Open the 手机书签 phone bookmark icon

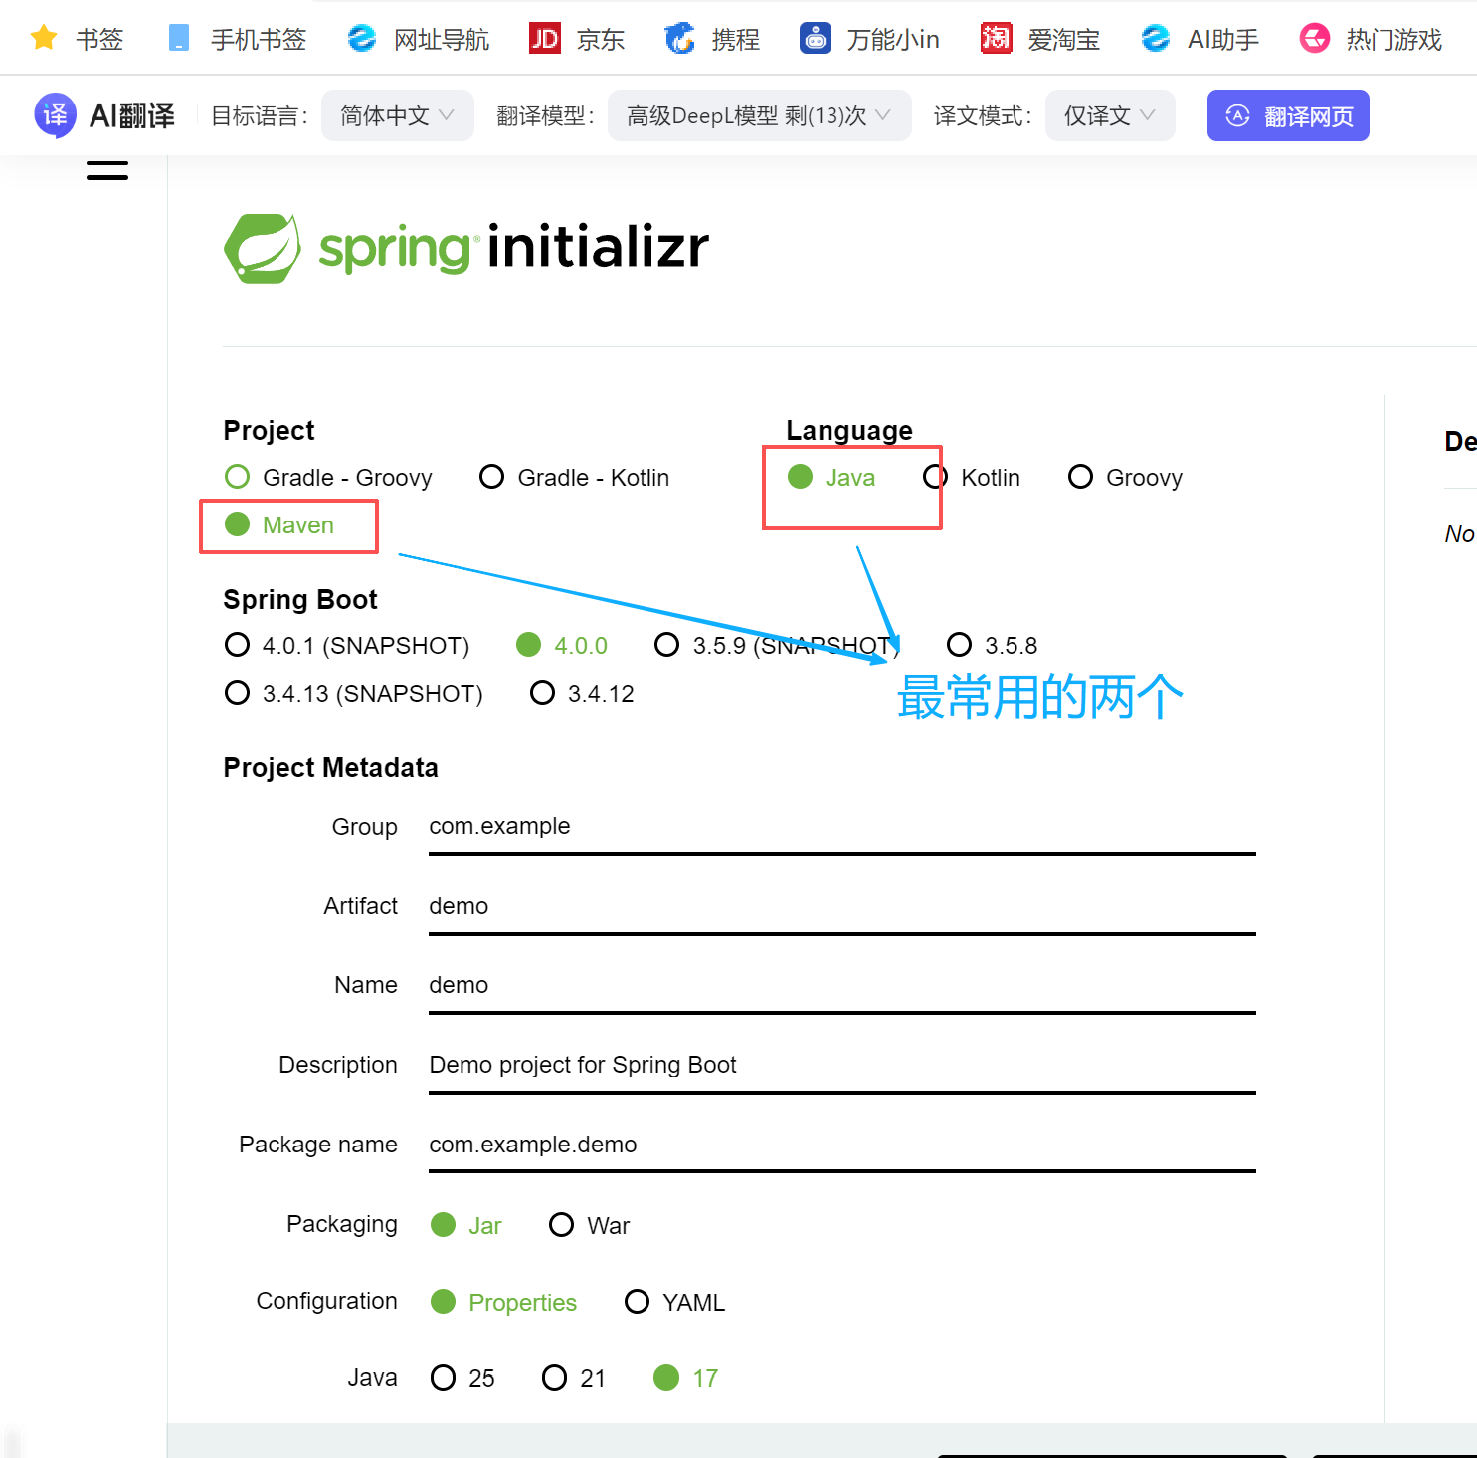(179, 39)
